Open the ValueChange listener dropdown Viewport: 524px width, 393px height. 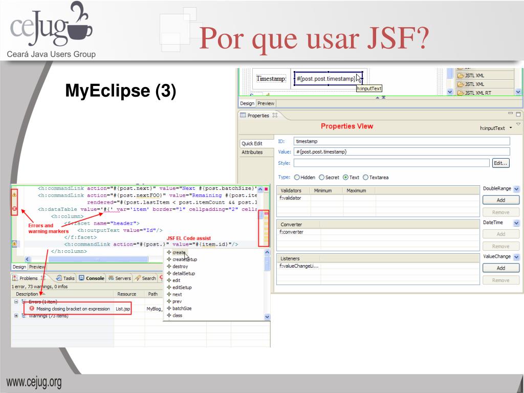pos(516,257)
